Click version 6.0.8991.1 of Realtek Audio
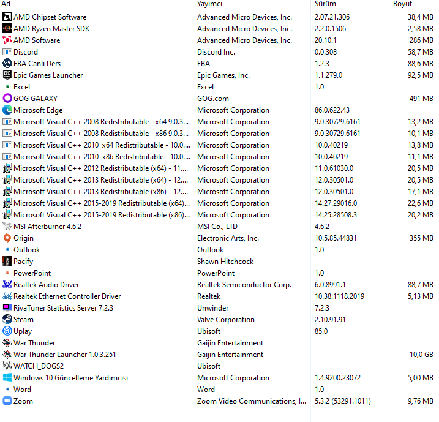The width and height of the screenshot is (439, 422). [330, 285]
